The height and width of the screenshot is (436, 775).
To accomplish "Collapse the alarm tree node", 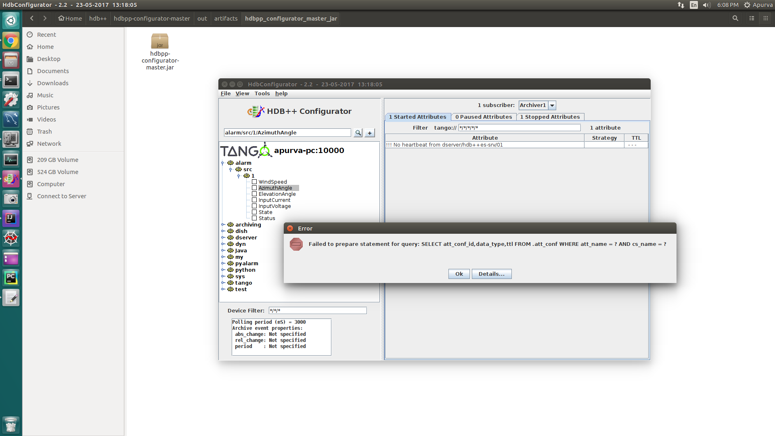I will coord(223,163).
